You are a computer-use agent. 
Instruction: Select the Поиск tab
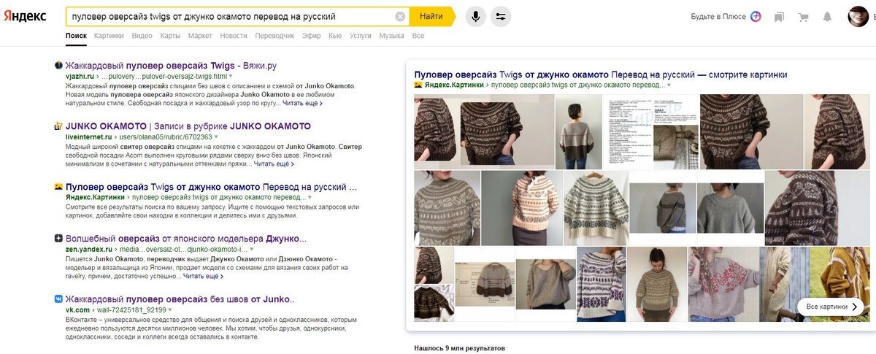[76, 35]
